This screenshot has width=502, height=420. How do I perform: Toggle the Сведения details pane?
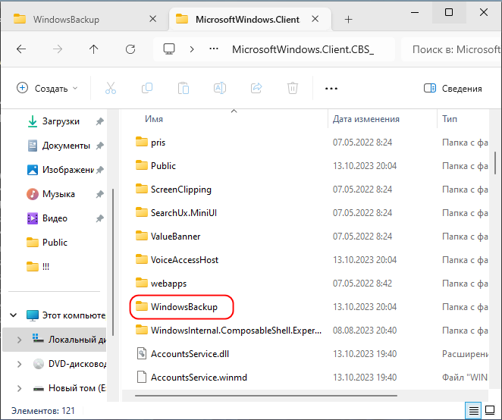point(453,89)
